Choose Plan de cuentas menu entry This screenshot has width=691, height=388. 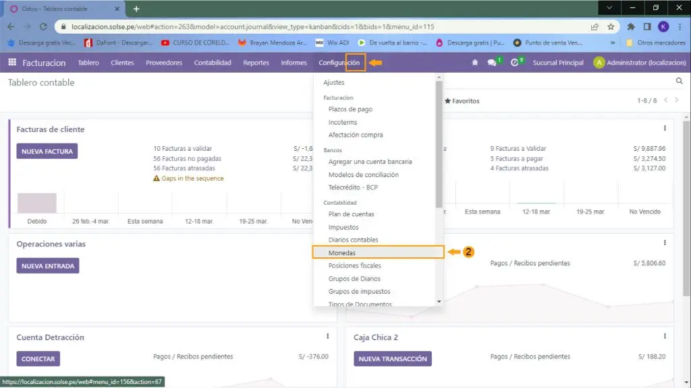pos(351,214)
